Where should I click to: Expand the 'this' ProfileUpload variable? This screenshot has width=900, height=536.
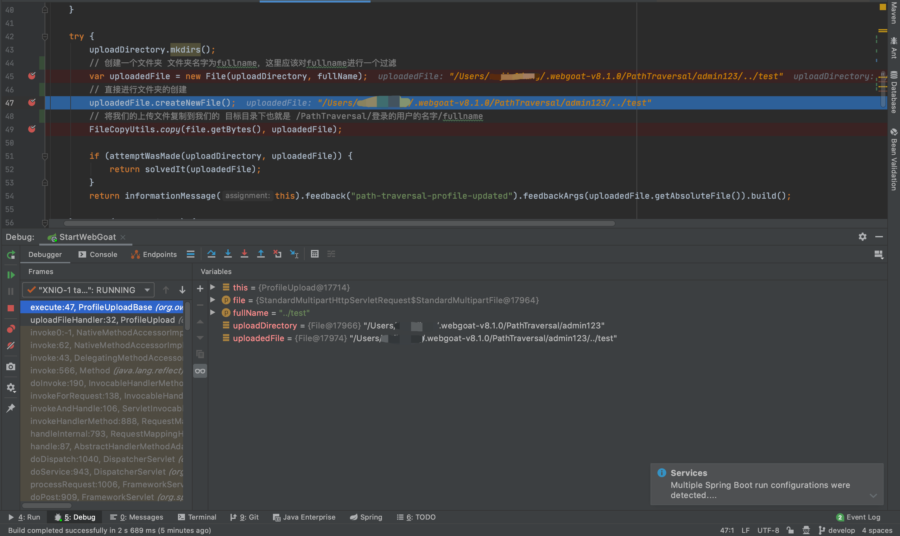click(212, 287)
